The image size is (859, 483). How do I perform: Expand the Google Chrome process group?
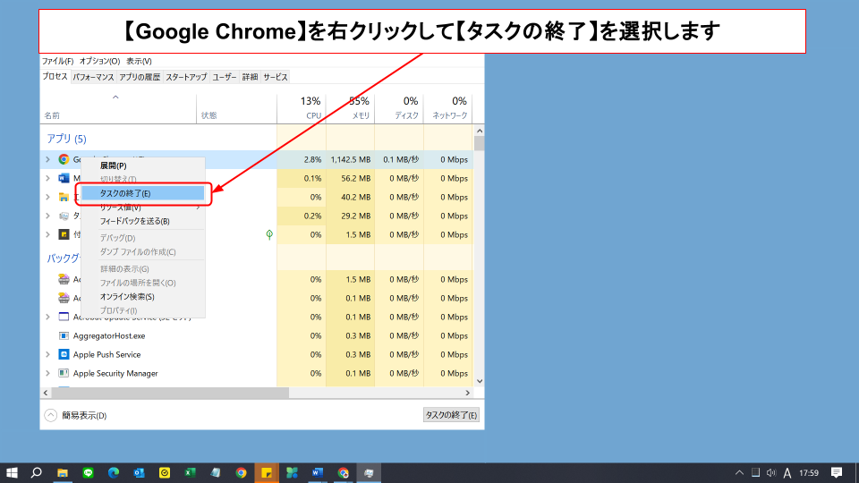point(48,159)
